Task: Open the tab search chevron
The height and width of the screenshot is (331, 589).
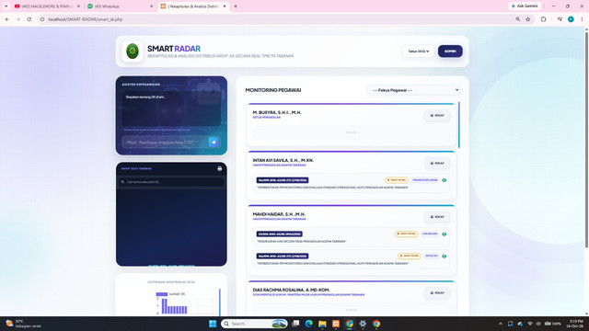Action: point(6,6)
